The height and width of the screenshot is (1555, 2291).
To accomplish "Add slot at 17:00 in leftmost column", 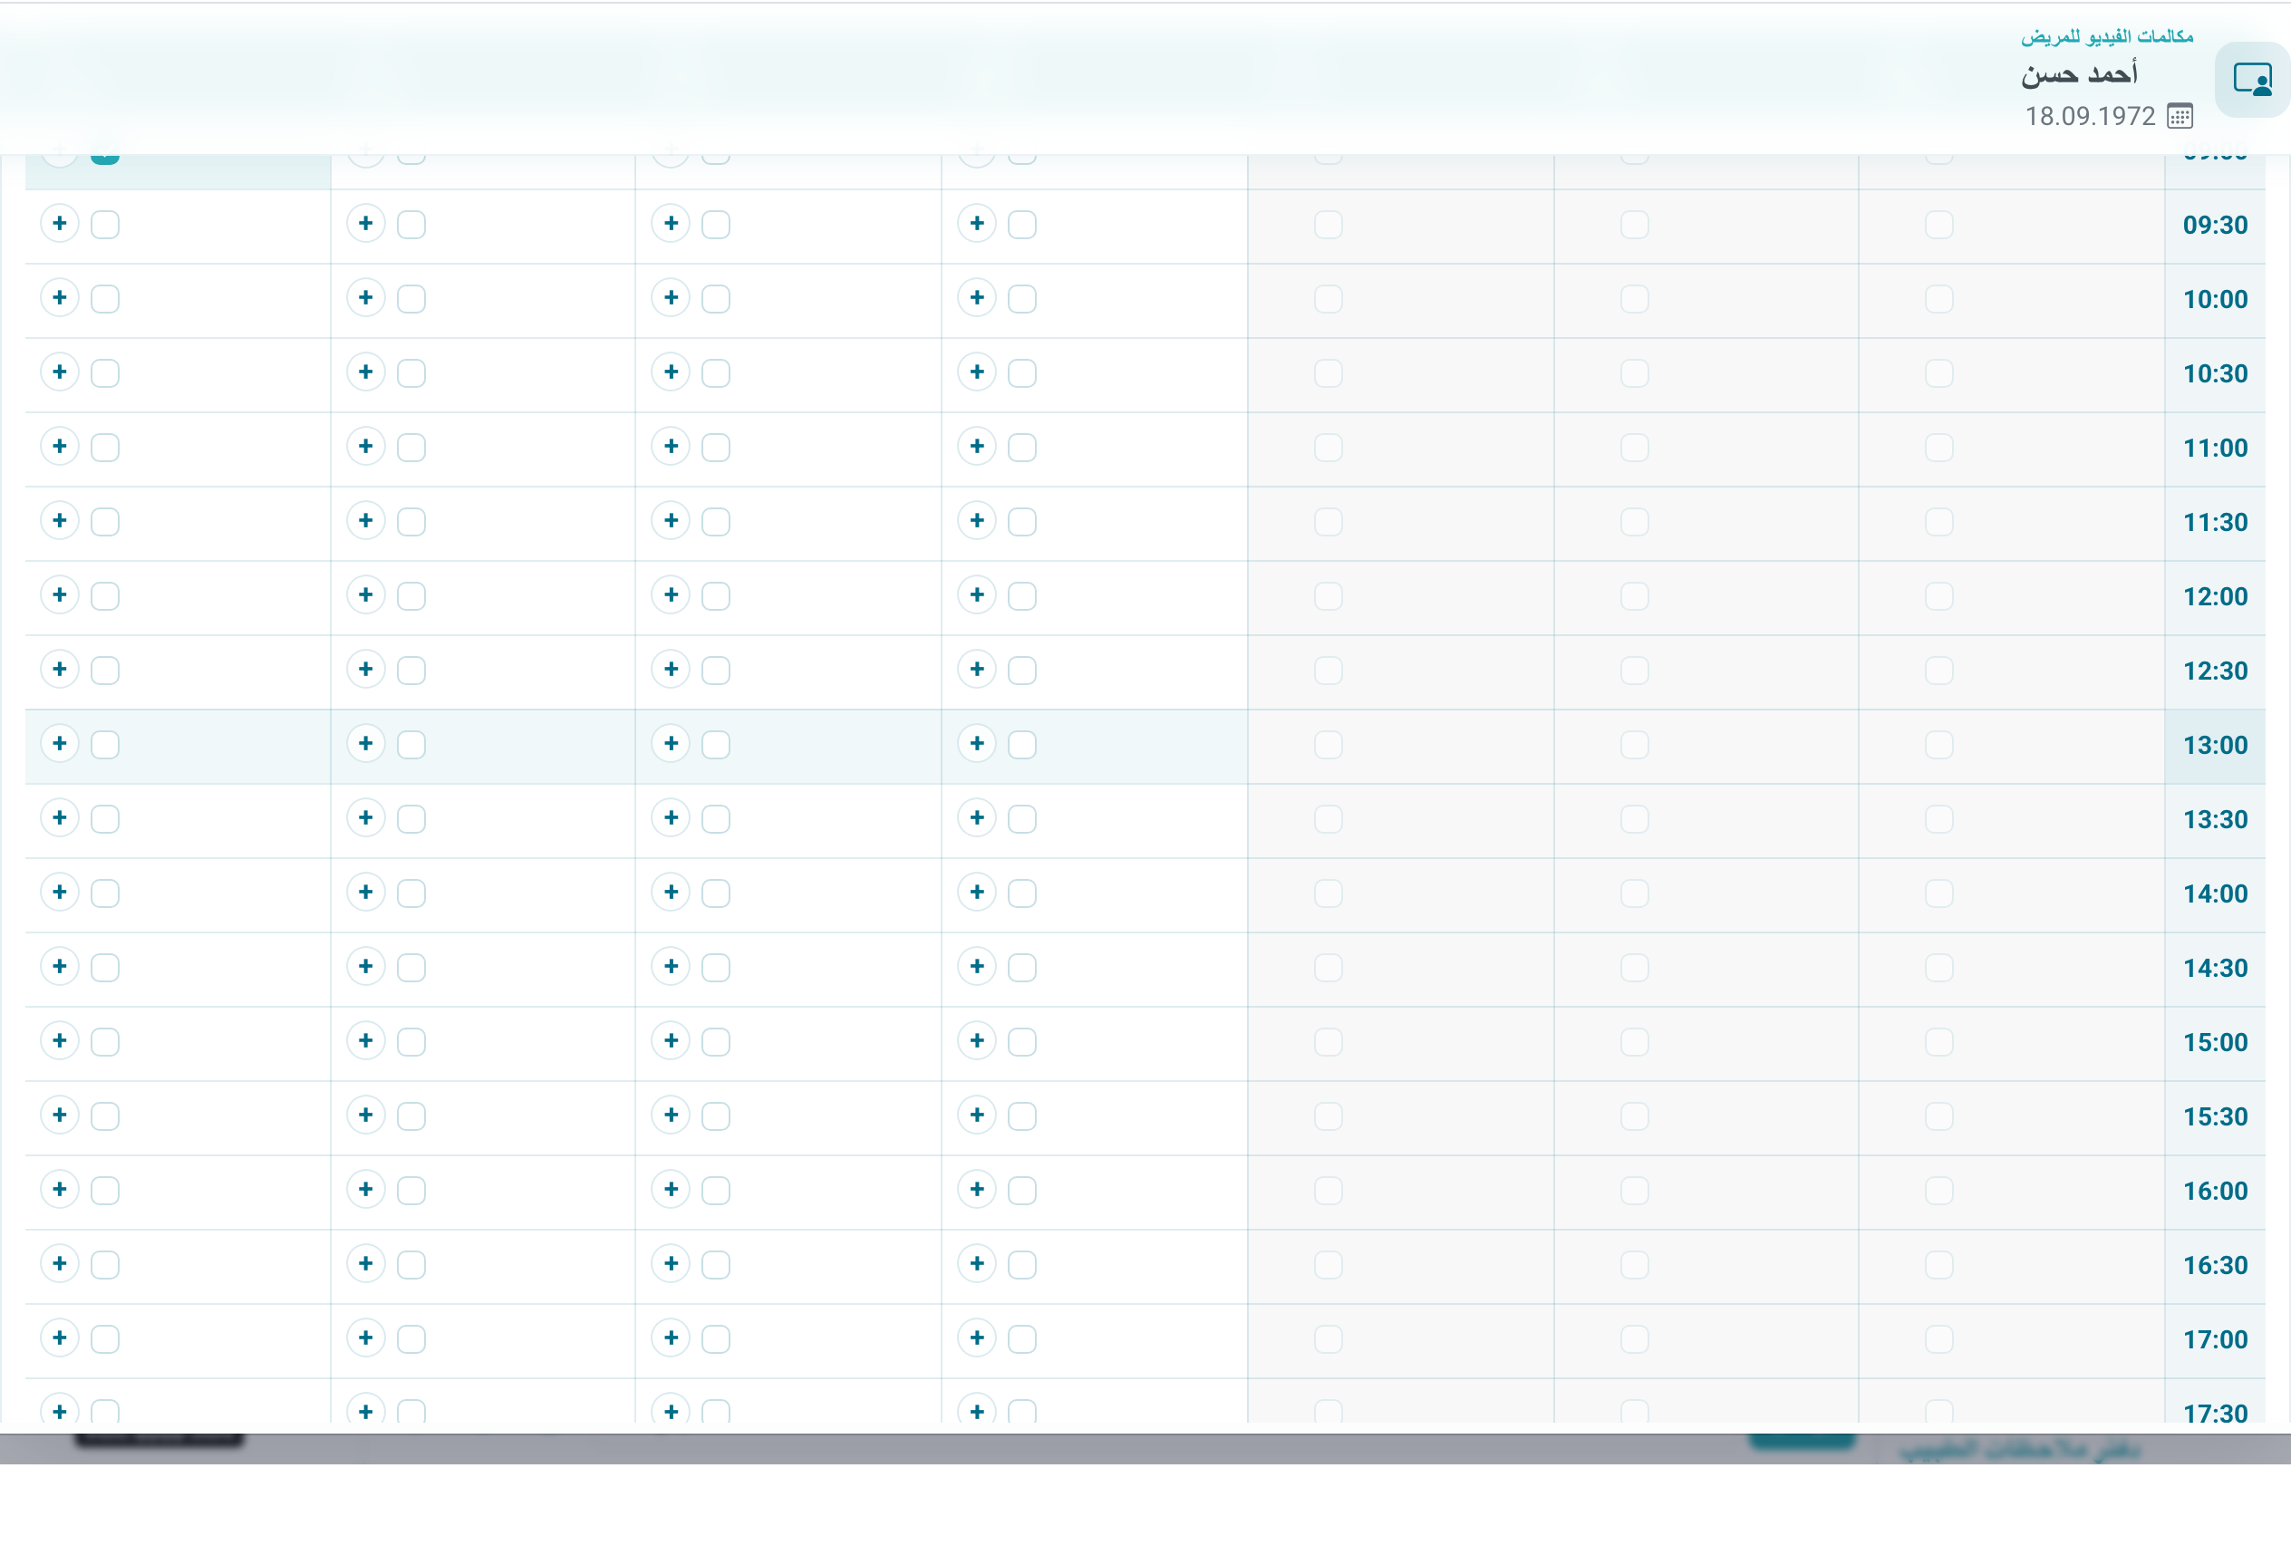I will tap(60, 1338).
